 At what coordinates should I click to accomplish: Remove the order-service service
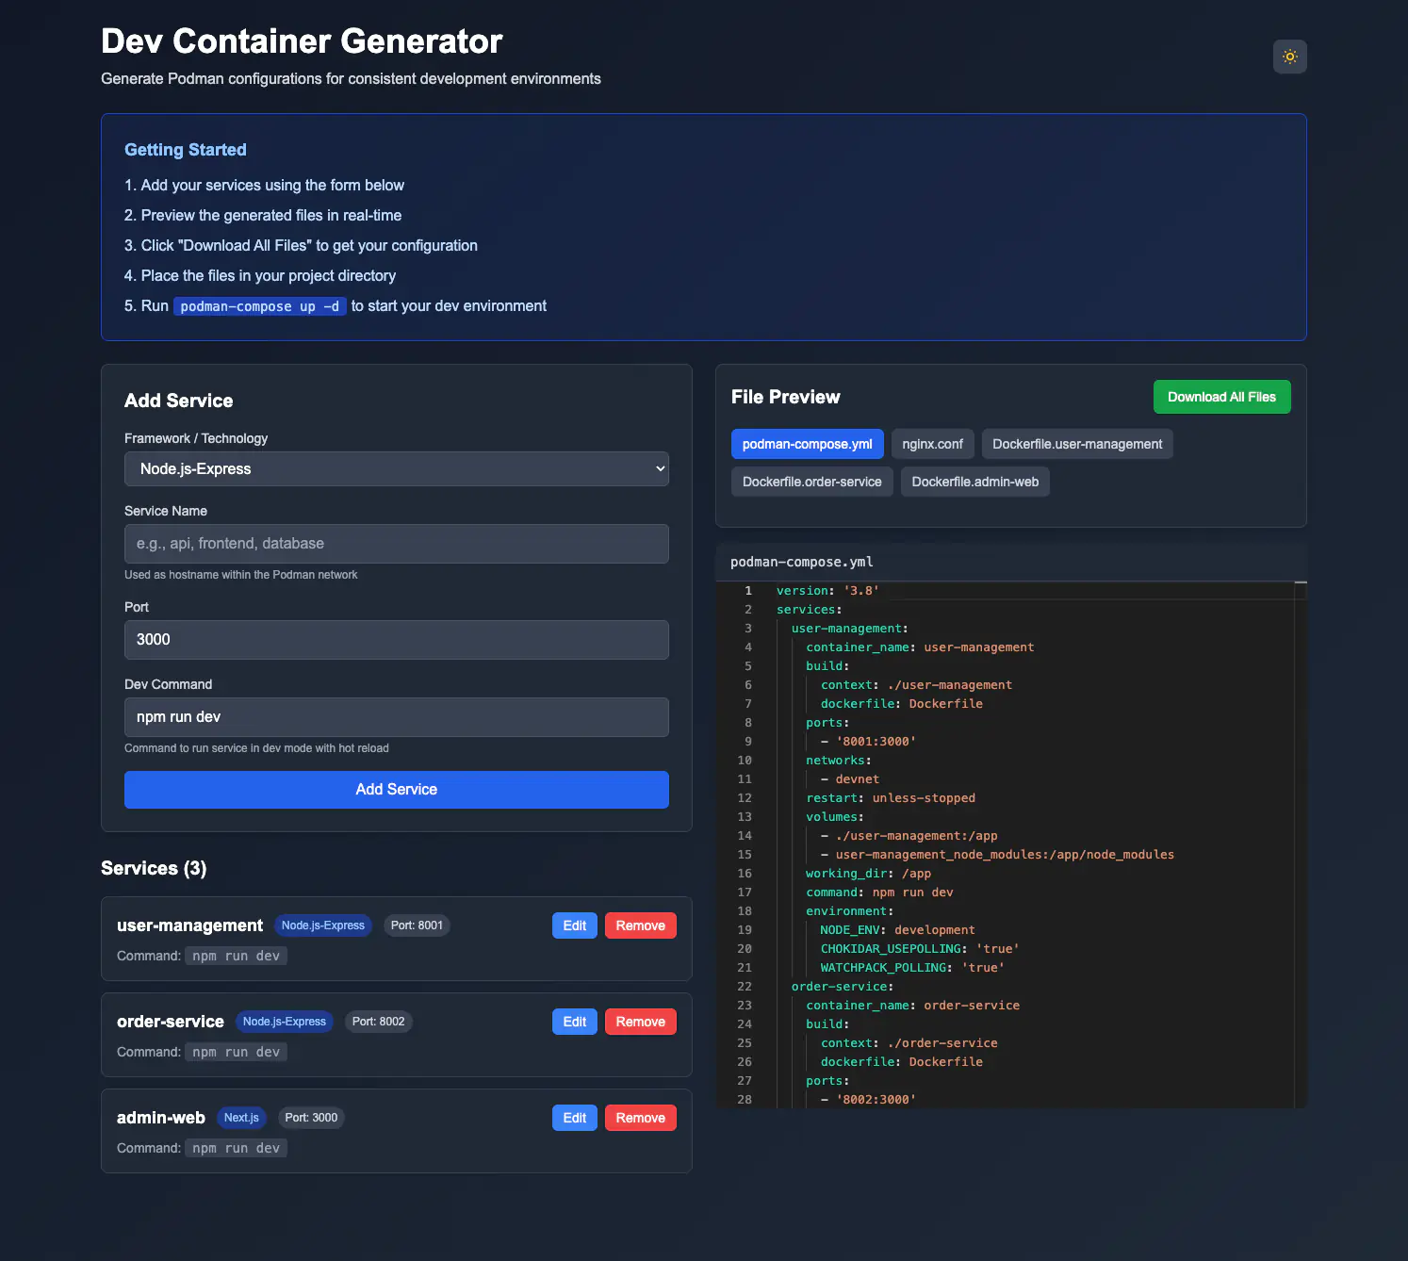pyautogui.click(x=640, y=1021)
